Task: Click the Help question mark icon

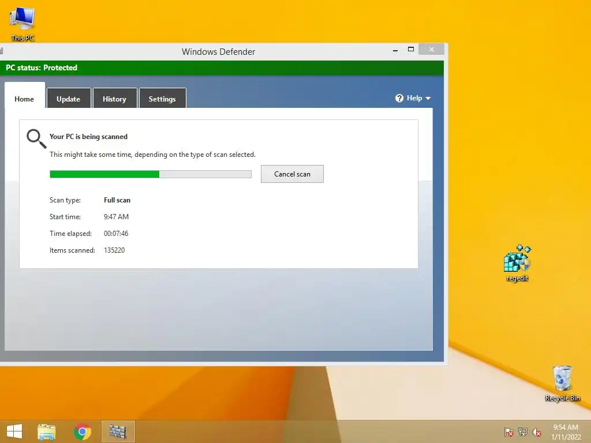Action: pos(399,98)
